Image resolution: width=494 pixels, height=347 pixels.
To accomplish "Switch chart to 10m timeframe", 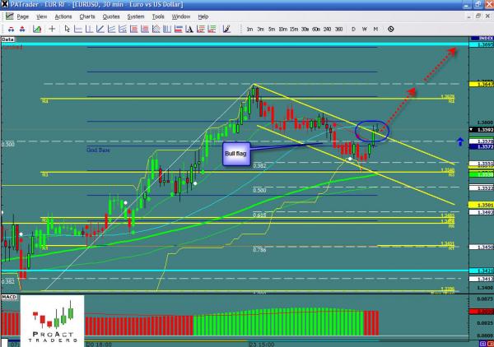I will click(283, 30).
